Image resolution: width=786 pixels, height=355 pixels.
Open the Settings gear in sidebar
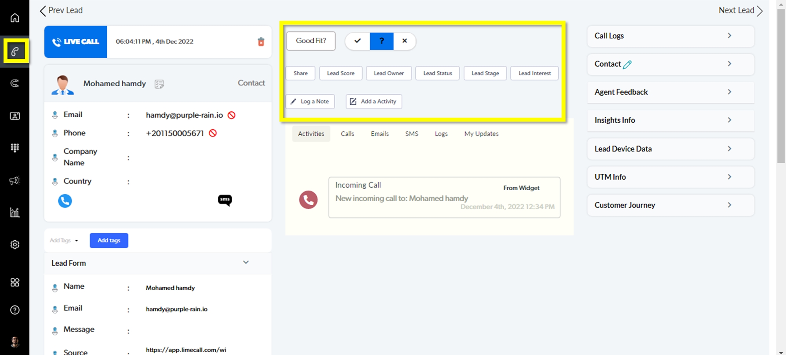pyautogui.click(x=15, y=244)
